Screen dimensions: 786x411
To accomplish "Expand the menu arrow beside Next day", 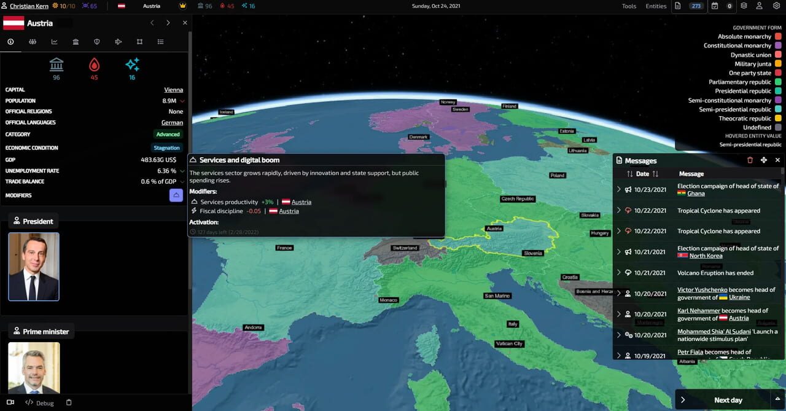I will (x=777, y=399).
